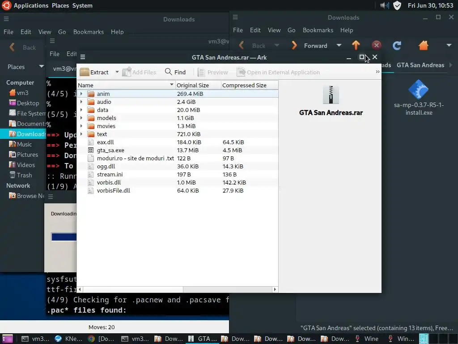Sort by Original Size column
458x344 pixels.
click(x=198, y=85)
